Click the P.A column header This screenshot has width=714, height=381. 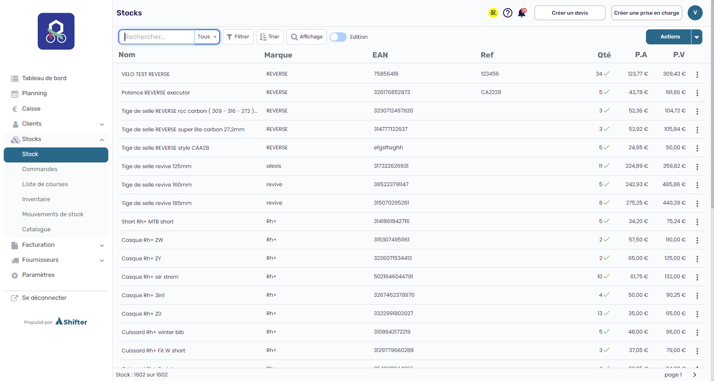click(641, 55)
